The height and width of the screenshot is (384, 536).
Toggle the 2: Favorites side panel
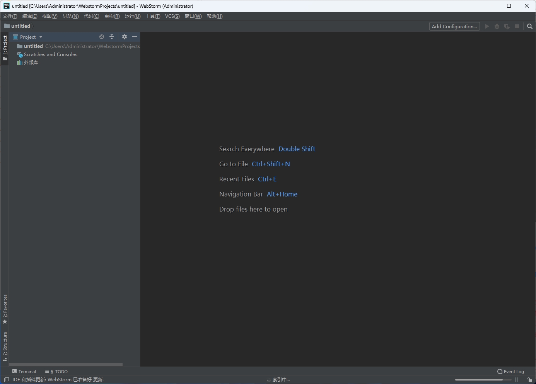tap(5, 309)
